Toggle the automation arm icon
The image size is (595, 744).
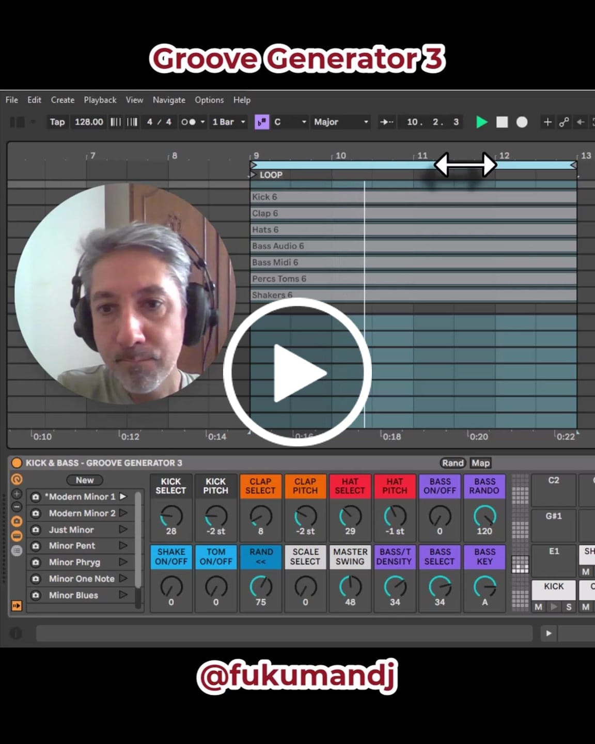coord(564,122)
